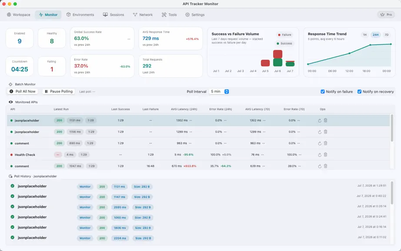Screen dimensions: 401x251
Task: Re-run the comment API with 890 ms latency
Action: click(x=320, y=143)
